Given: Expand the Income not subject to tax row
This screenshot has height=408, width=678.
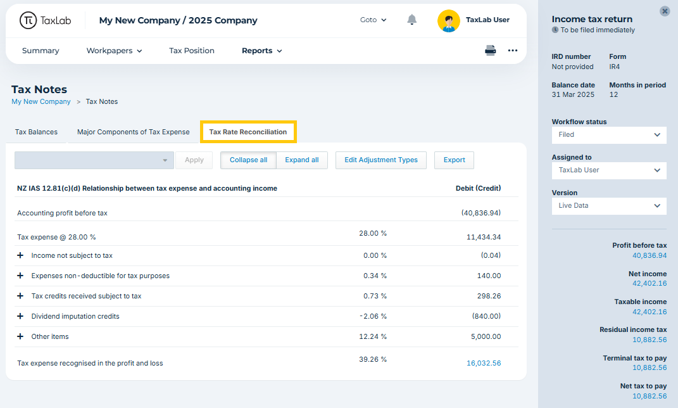Looking at the screenshot, I should point(20,255).
